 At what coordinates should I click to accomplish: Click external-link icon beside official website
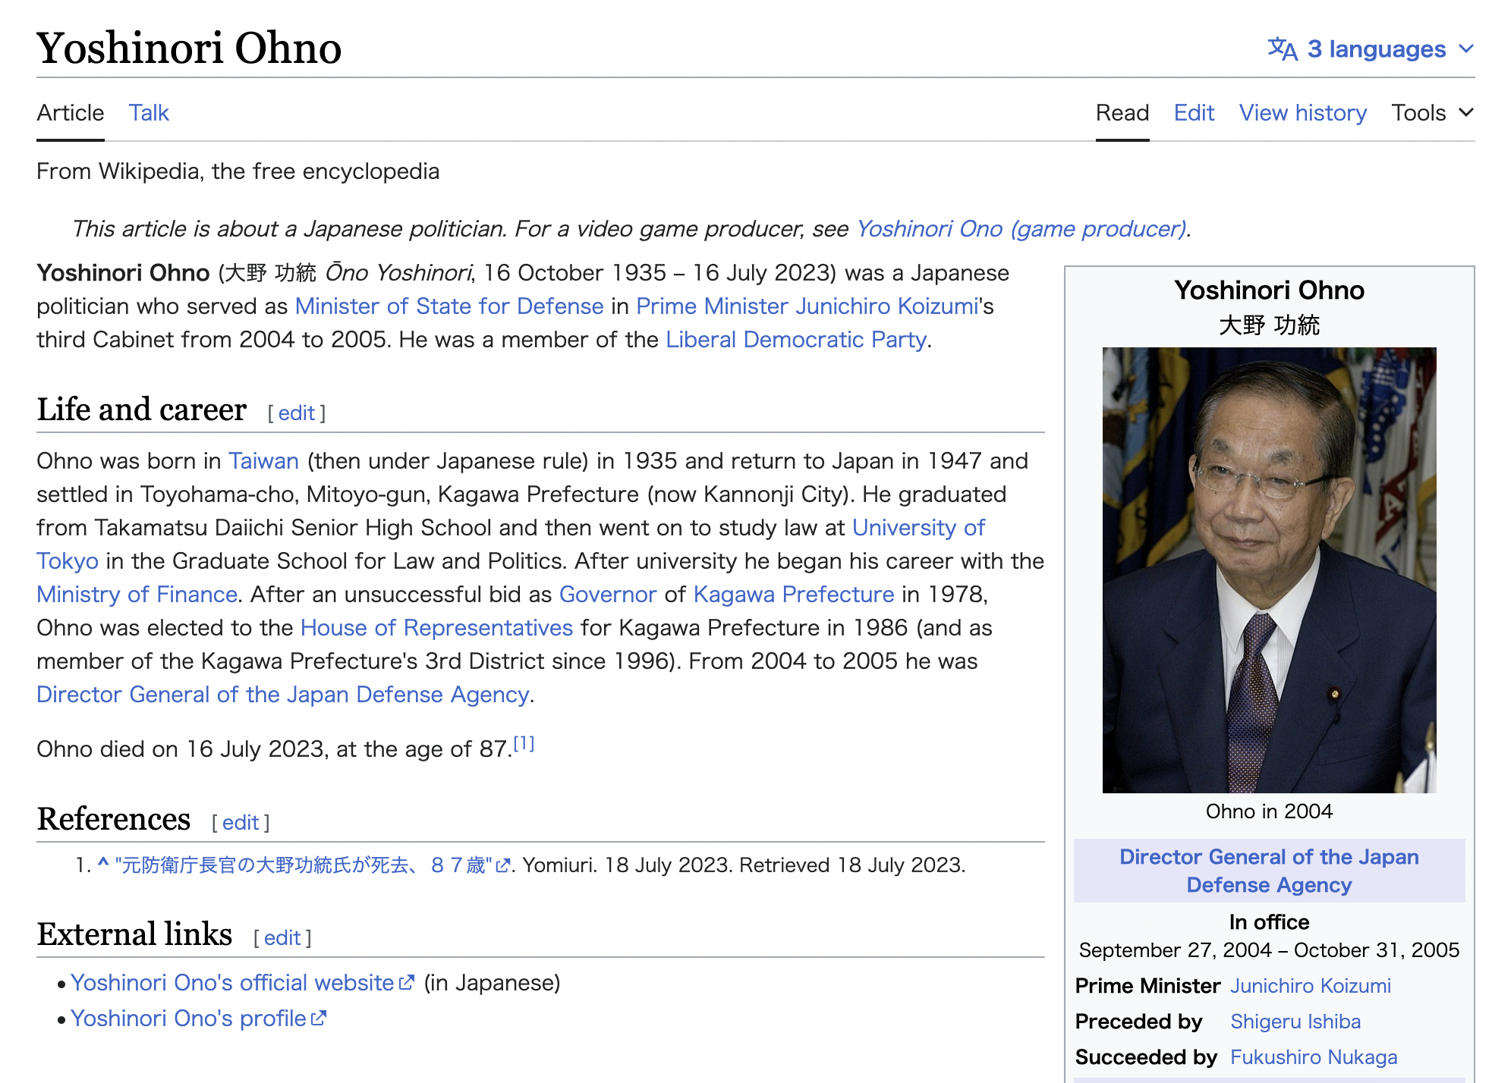tap(408, 983)
